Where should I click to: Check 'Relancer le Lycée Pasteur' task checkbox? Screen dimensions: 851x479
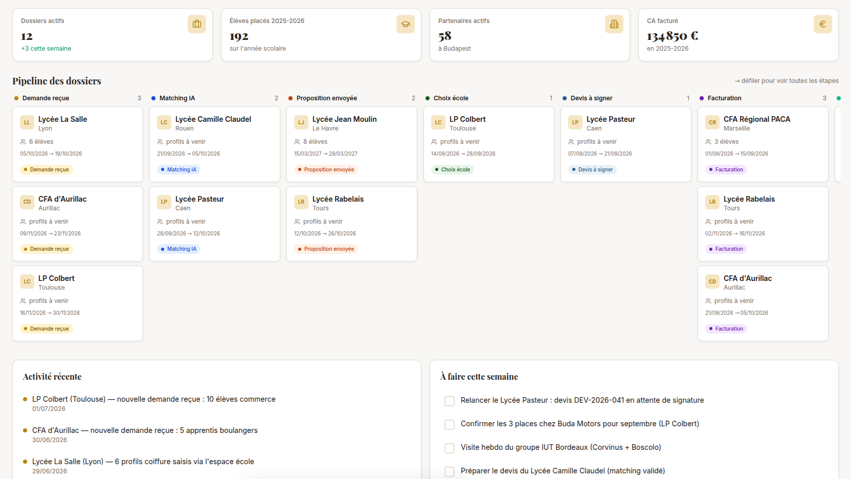click(x=450, y=401)
